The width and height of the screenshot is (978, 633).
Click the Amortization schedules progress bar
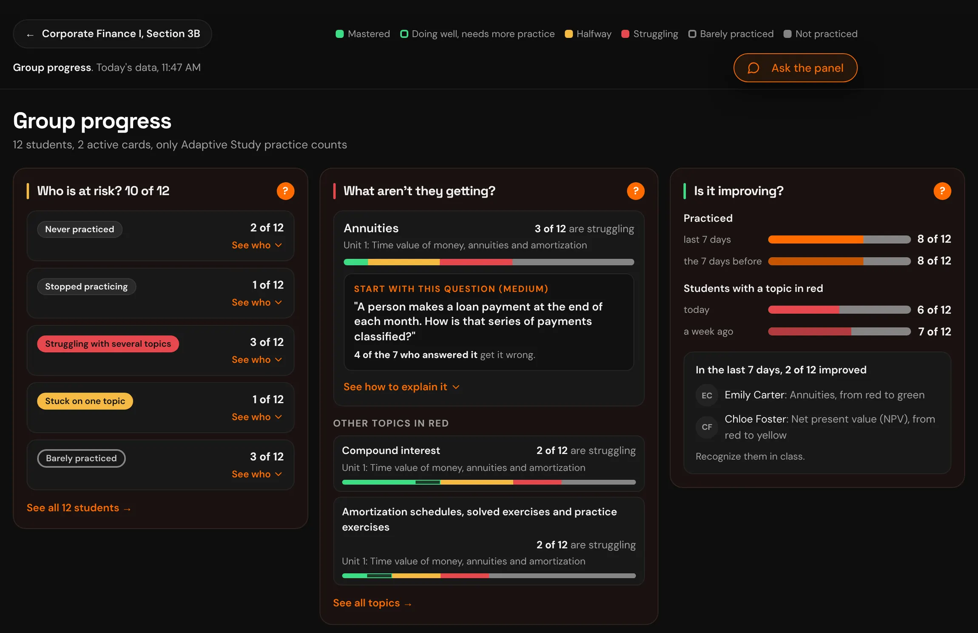(489, 576)
